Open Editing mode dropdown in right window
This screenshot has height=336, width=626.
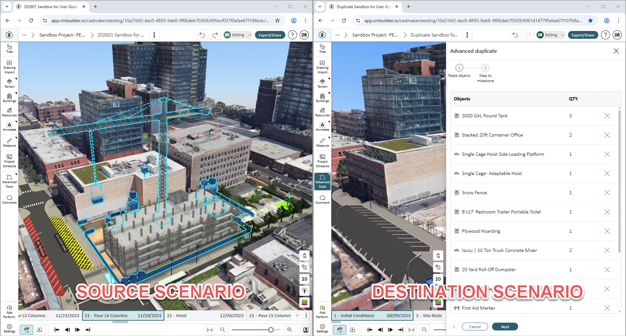(x=551, y=35)
